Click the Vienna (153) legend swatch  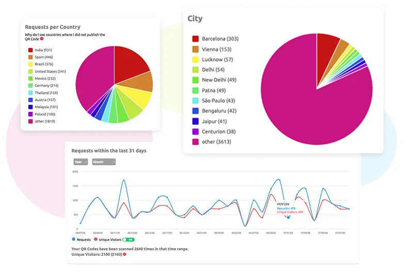pos(196,49)
